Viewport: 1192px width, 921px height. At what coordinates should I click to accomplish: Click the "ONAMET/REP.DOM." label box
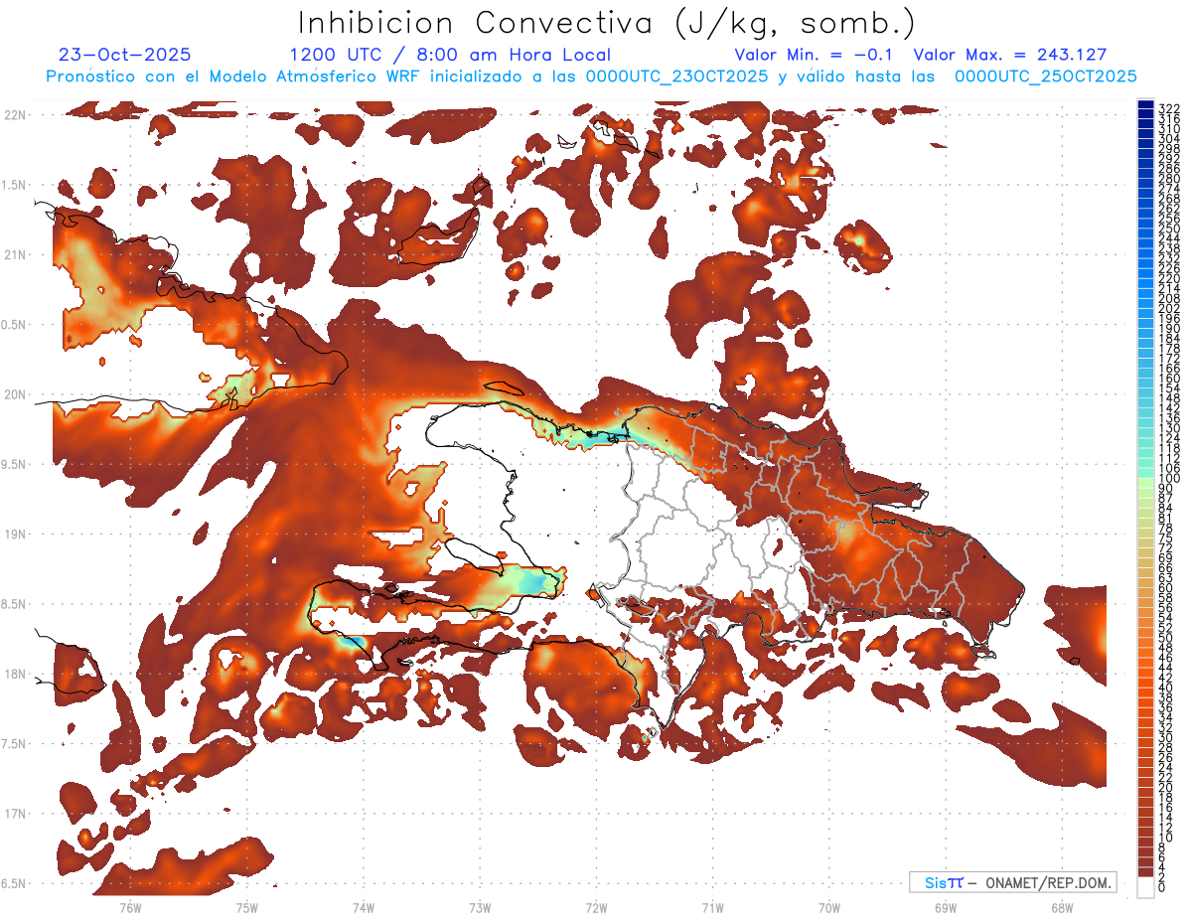tap(1013, 882)
